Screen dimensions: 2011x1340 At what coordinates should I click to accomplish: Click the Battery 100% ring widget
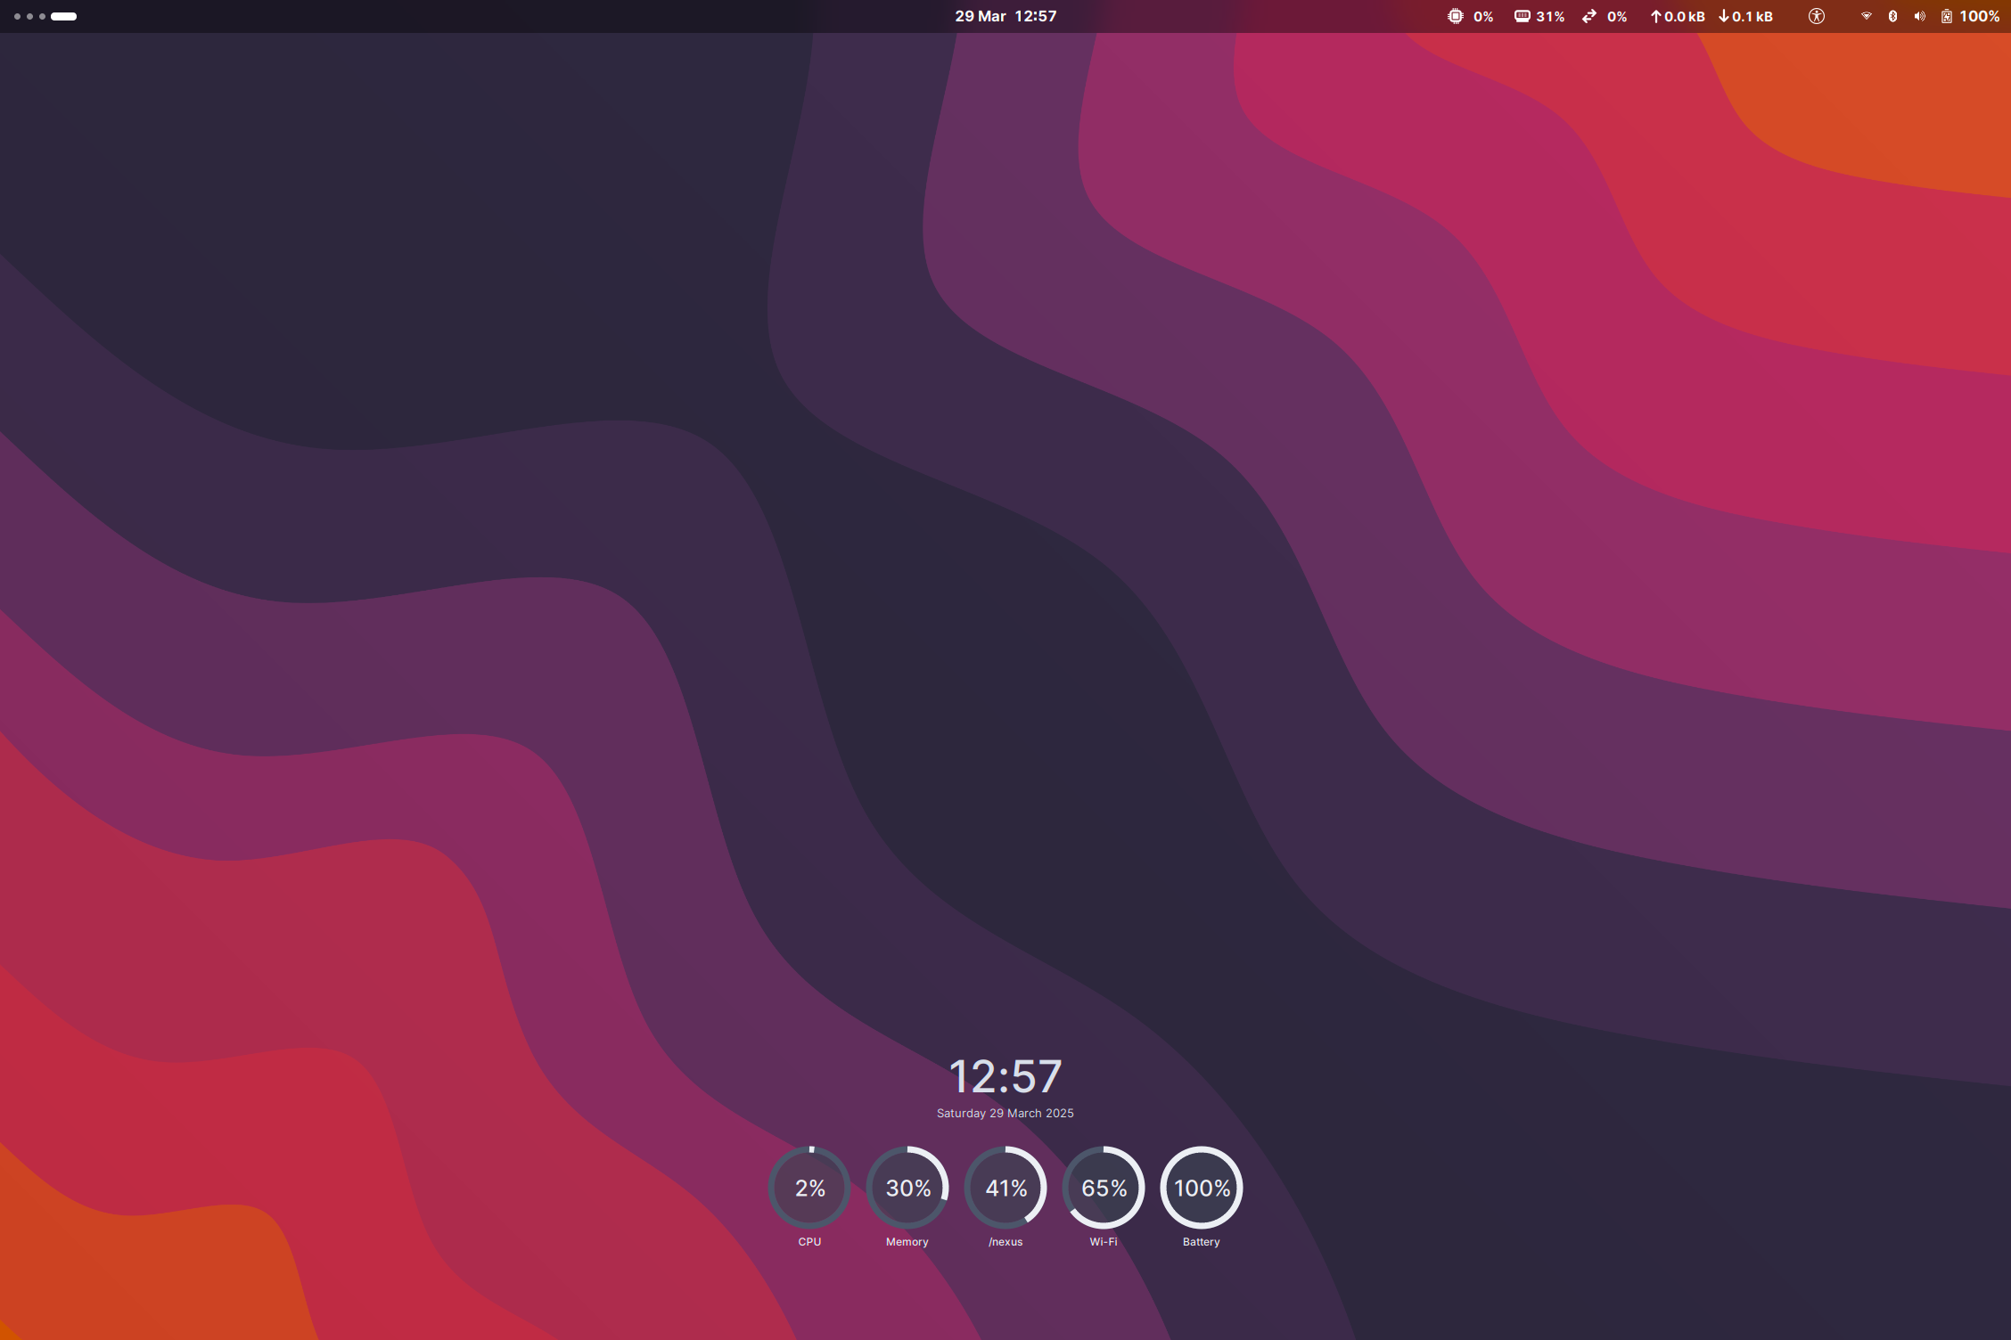pos(1202,1187)
